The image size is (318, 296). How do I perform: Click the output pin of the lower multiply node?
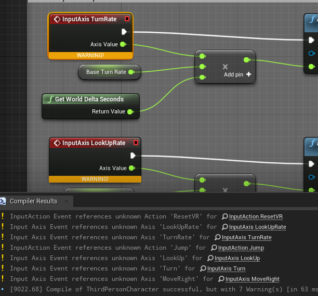tap(247, 184)
